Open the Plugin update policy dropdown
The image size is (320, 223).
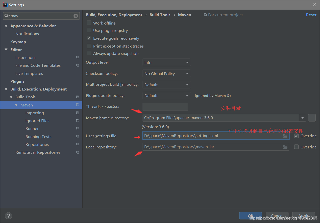(167, 96)
